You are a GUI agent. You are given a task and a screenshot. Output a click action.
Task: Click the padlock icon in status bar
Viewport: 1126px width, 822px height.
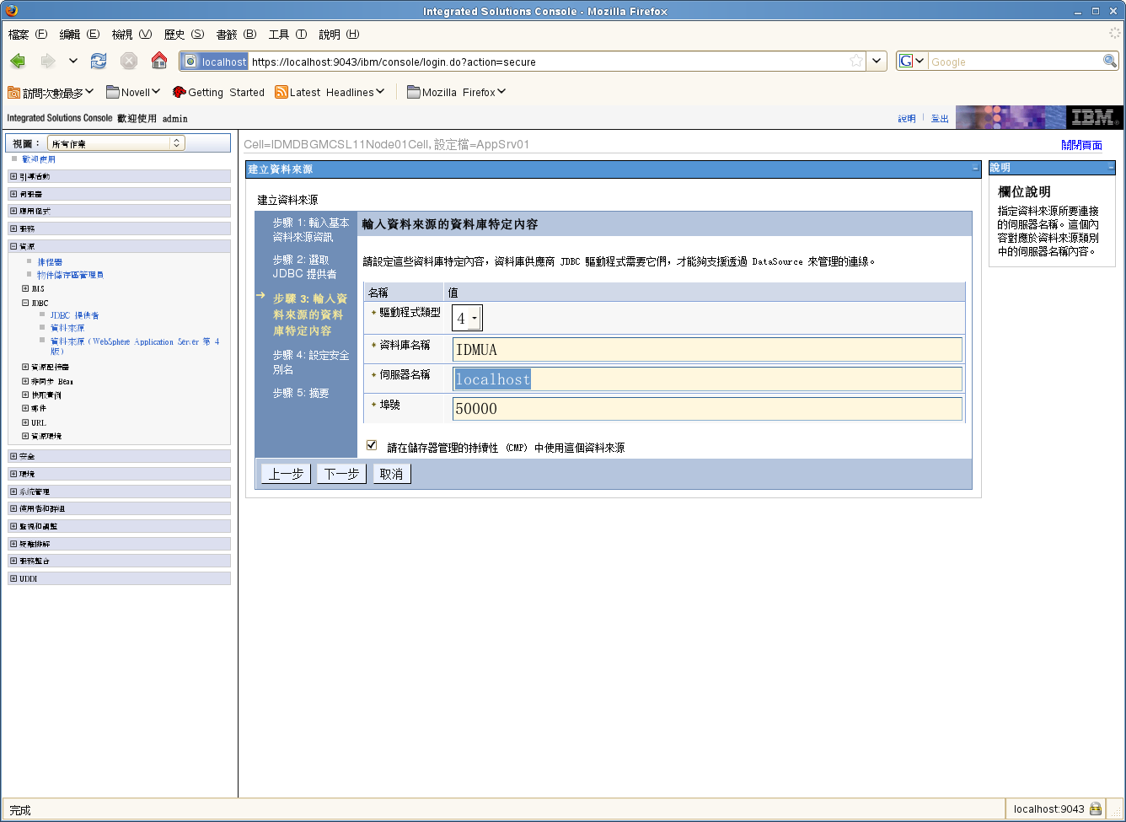1096,809
